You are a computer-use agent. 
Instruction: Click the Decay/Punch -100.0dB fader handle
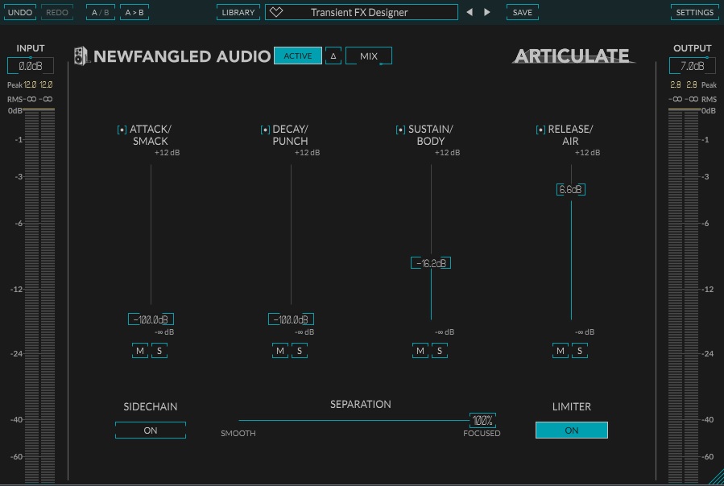[291, 319]
